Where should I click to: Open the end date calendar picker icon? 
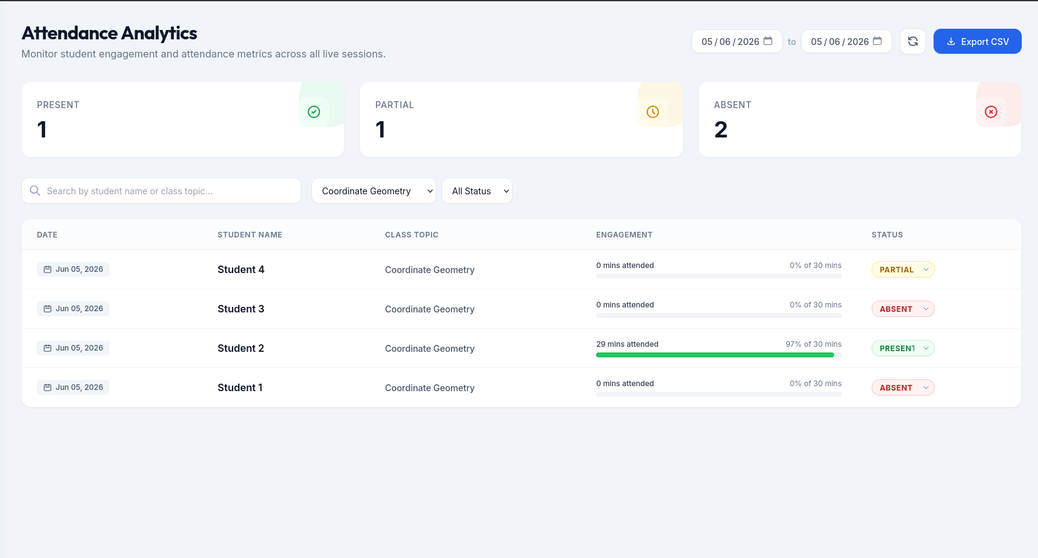coord(877,41)
